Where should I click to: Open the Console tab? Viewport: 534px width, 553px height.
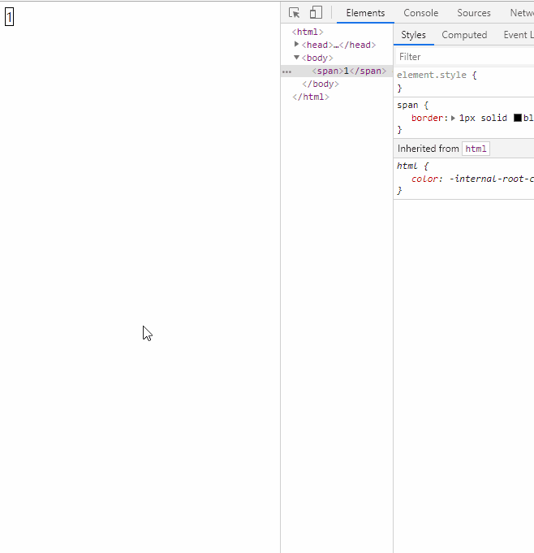421,13
